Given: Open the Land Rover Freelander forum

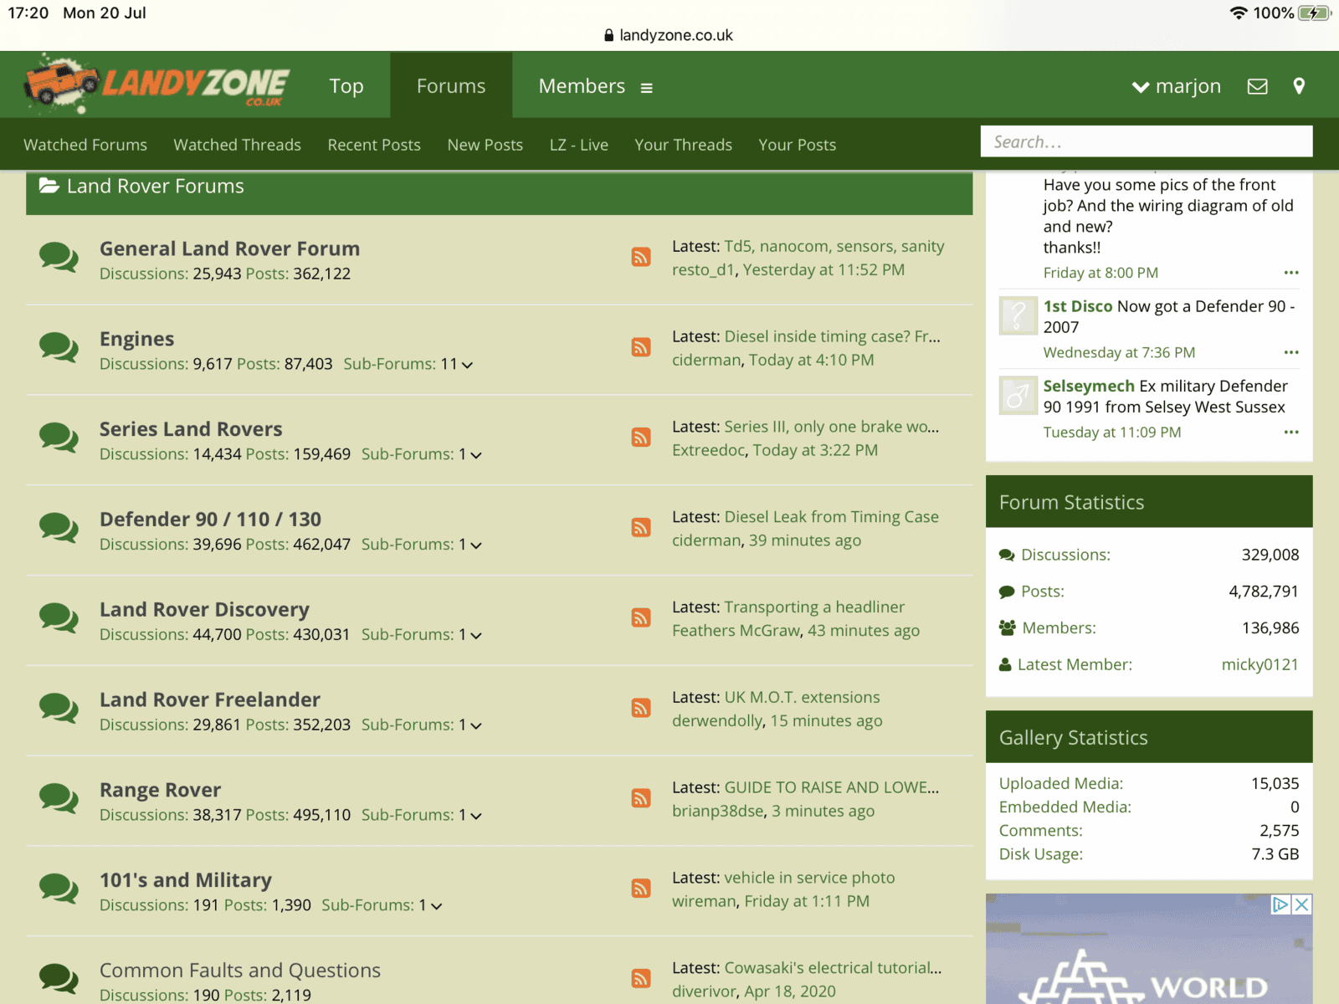Looking at the screenshot, I should point(210,699).
